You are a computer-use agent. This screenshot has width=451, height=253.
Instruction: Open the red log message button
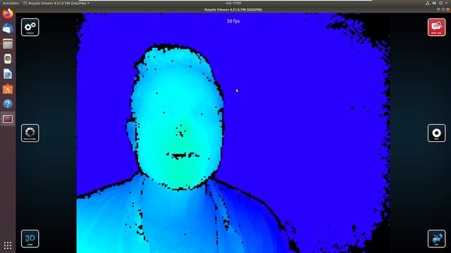[436, 27]
